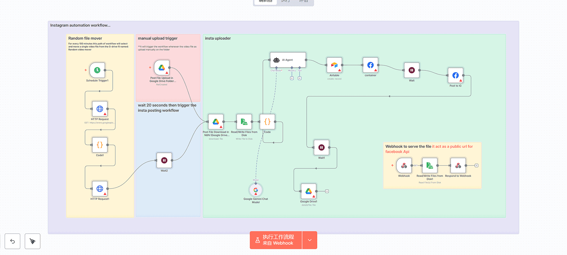This screenshot has width=567, height=255.
Task: Switch to the 执行 tab
Action: click(285, 1)
